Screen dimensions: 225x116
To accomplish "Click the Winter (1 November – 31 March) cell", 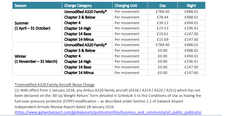I will (37, 59).
